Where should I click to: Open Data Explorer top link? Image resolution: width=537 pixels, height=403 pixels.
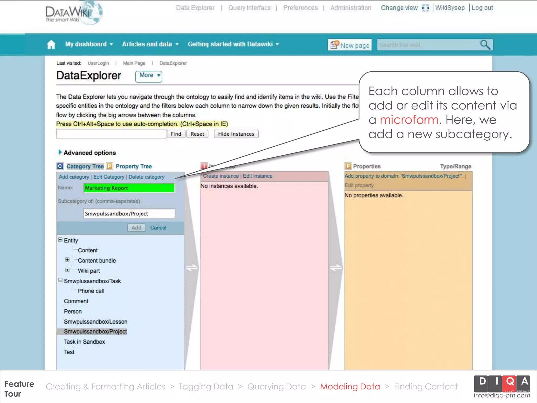(195, 8)
